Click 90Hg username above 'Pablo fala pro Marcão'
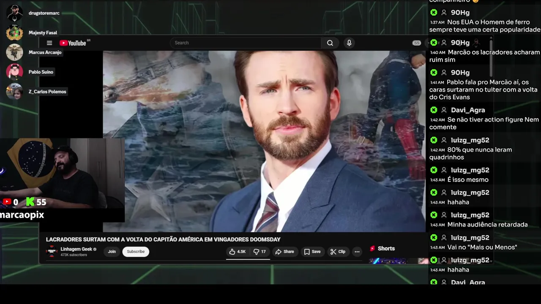This screenshot has width=541, height=304. point(460,72)
